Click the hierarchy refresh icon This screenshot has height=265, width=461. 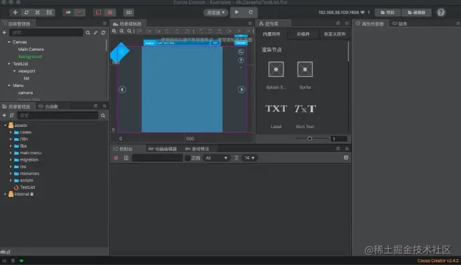point(103,33)
